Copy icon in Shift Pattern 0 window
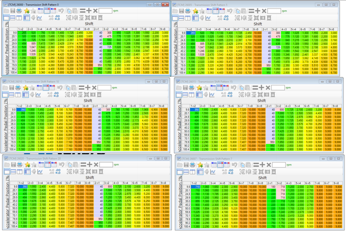 (x=69, y=11)
